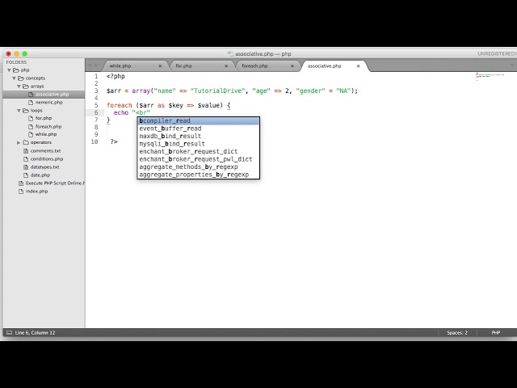Click the foreach statement line

click(169, 105)
